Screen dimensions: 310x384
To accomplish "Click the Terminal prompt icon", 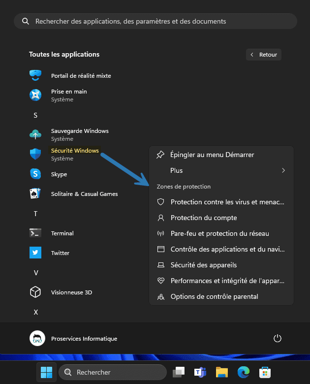I will point(35,233).
